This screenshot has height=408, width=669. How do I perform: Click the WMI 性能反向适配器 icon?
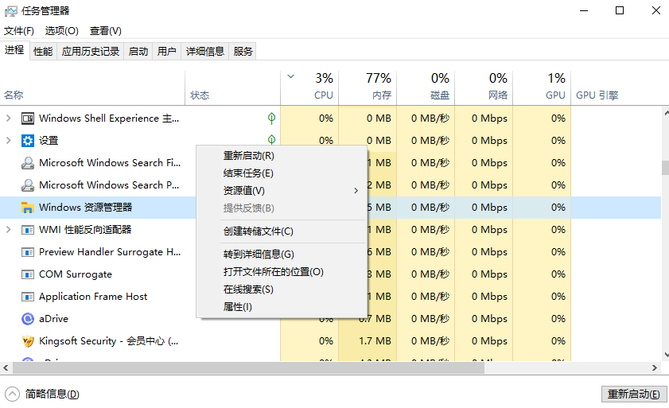click(28, 230)
